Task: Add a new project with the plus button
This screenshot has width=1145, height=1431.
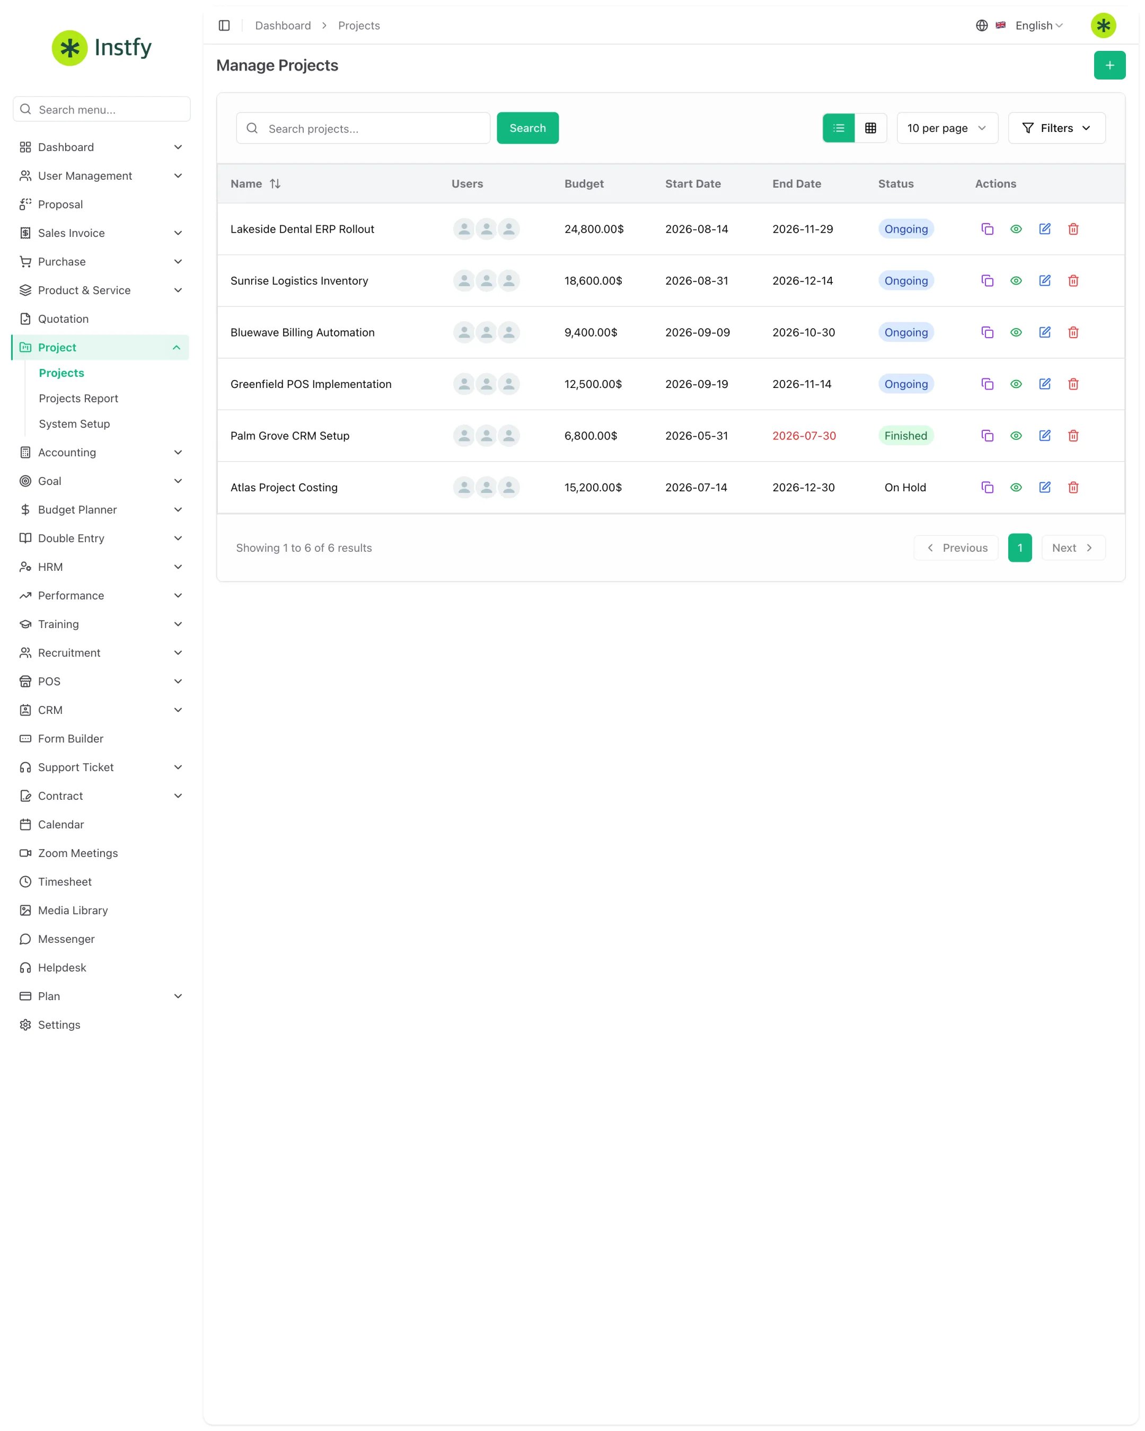Action: pyautogui.click(x=1109, y=65)
